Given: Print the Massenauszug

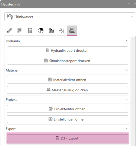Looking at the screenshot, I should click(67, 90).
